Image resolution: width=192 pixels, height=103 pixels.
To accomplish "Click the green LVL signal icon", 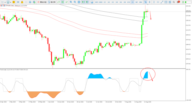I will click(183, 2).
